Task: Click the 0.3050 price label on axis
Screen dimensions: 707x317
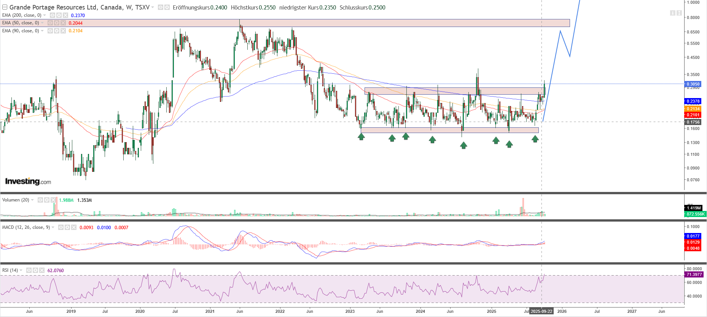Action: [693, 84]
